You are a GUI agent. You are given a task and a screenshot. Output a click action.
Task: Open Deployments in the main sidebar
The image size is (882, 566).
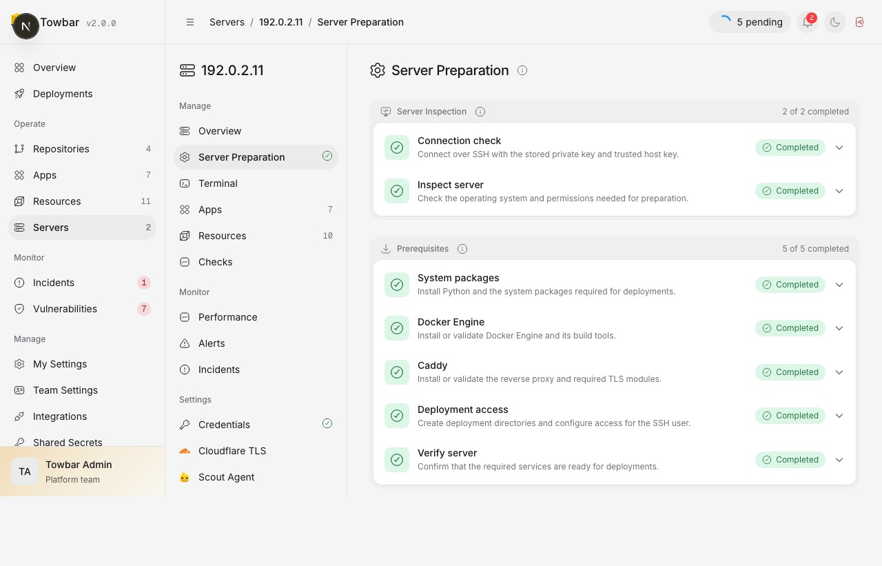(x=83, y=94)
